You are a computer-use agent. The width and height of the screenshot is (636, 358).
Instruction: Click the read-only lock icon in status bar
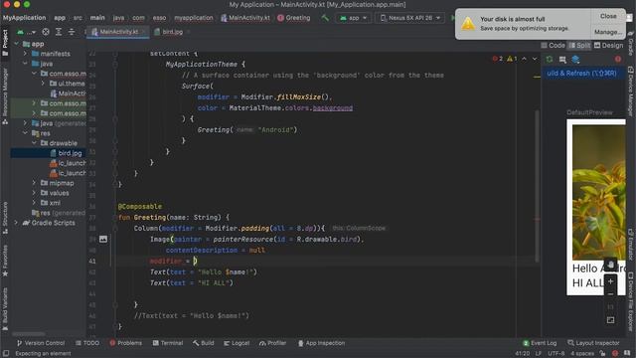[x=603, y=354]
